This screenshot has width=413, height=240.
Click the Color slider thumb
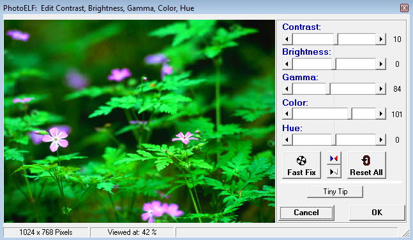350,114
